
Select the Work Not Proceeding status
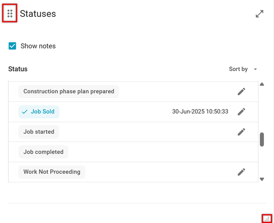(52, 172)
